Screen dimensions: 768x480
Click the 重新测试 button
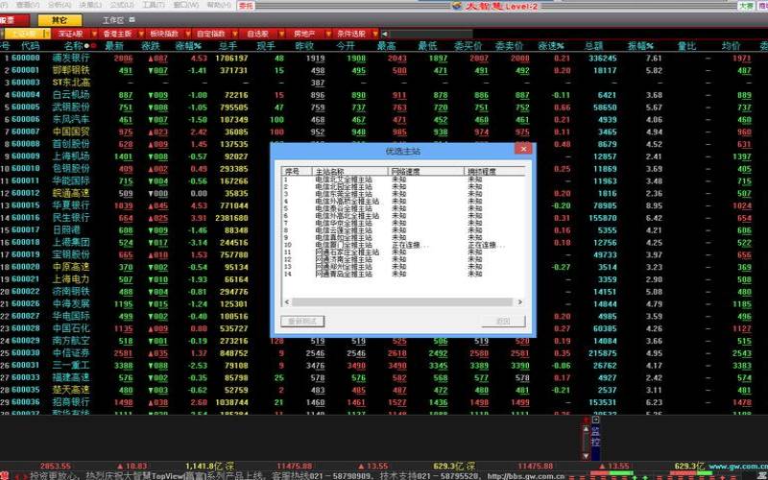[x=304, y=321]
